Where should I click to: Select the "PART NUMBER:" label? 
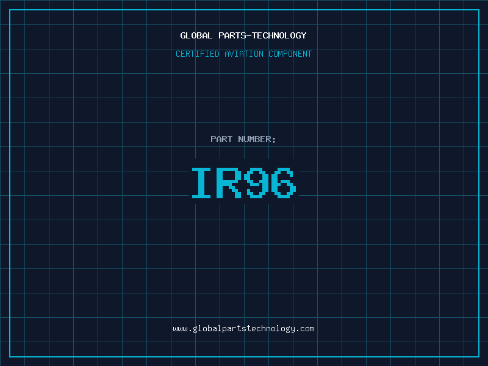coord(243,140)
